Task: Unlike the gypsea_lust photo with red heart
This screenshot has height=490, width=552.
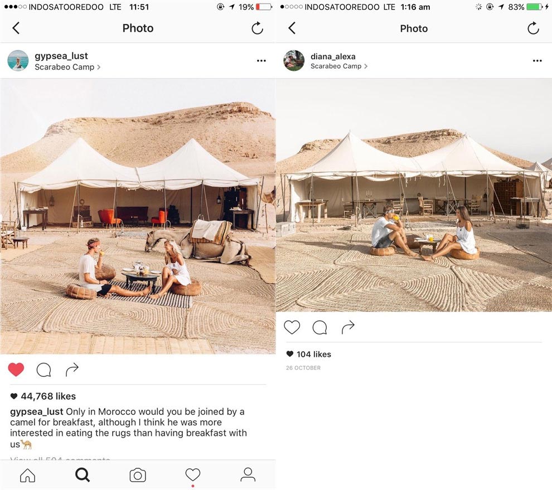Action: pyautogui.click(x=16, y=369)
